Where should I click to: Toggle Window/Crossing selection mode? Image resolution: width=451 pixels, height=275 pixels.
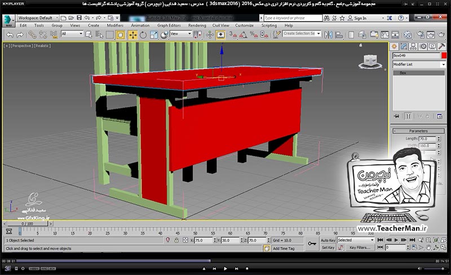coord(121,35)
